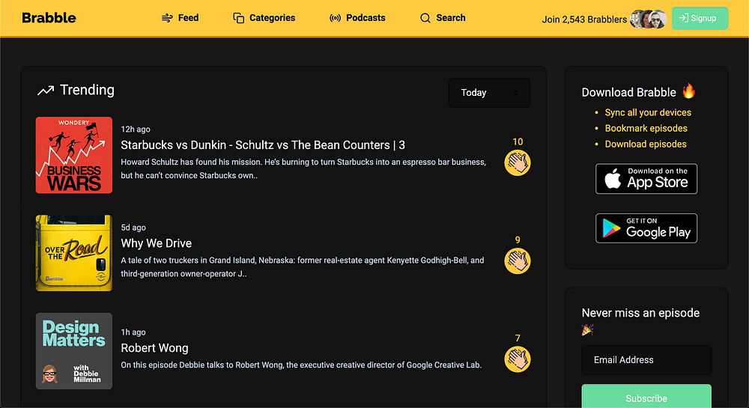
Task: Click 'Bookmark episodes' text
Action: click(646, 128)
